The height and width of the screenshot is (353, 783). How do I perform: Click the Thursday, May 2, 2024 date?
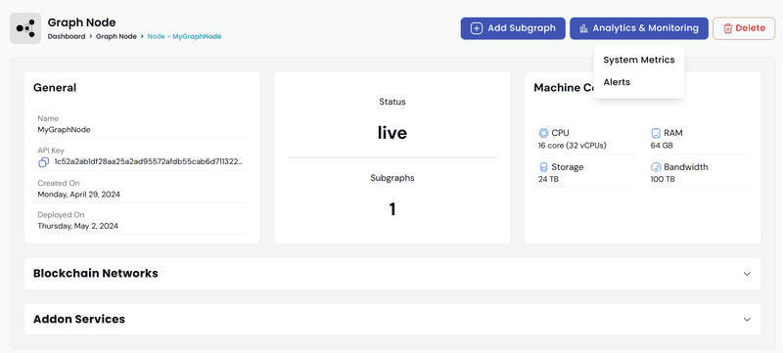tap(78, 226)
